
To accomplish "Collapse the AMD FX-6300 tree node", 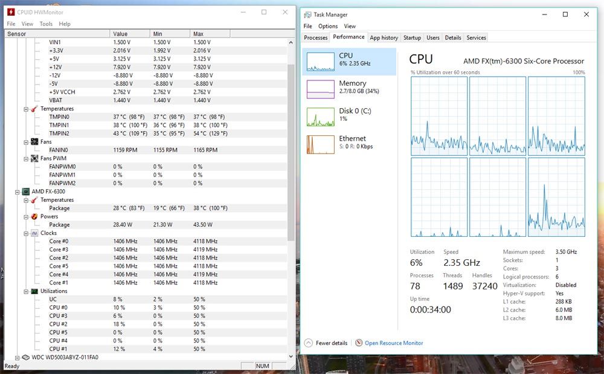I will click(17, 192).
